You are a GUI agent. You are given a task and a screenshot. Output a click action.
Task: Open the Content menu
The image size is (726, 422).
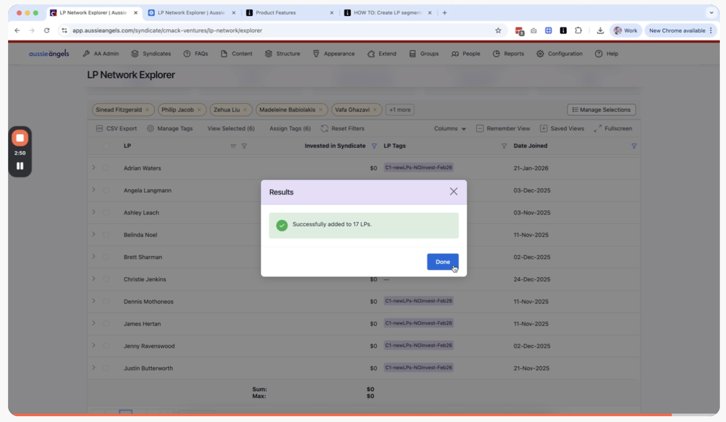coord(237,53)
